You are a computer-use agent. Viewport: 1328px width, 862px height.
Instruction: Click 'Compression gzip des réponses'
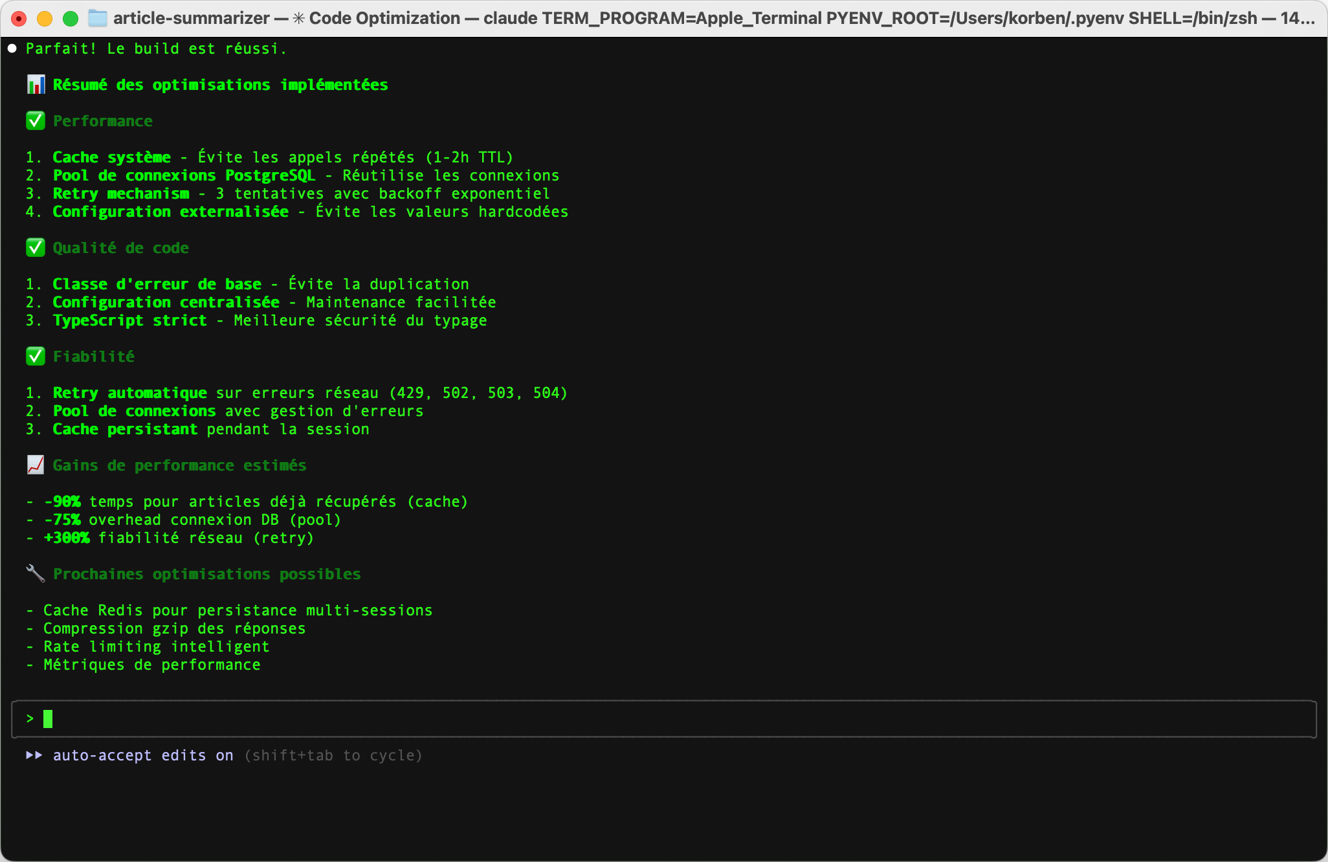[x=166, y=628]
